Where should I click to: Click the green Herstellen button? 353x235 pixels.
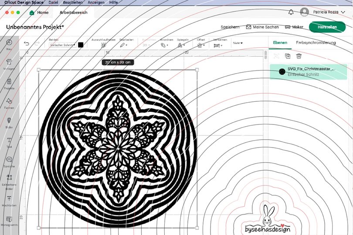click(327, 27)
